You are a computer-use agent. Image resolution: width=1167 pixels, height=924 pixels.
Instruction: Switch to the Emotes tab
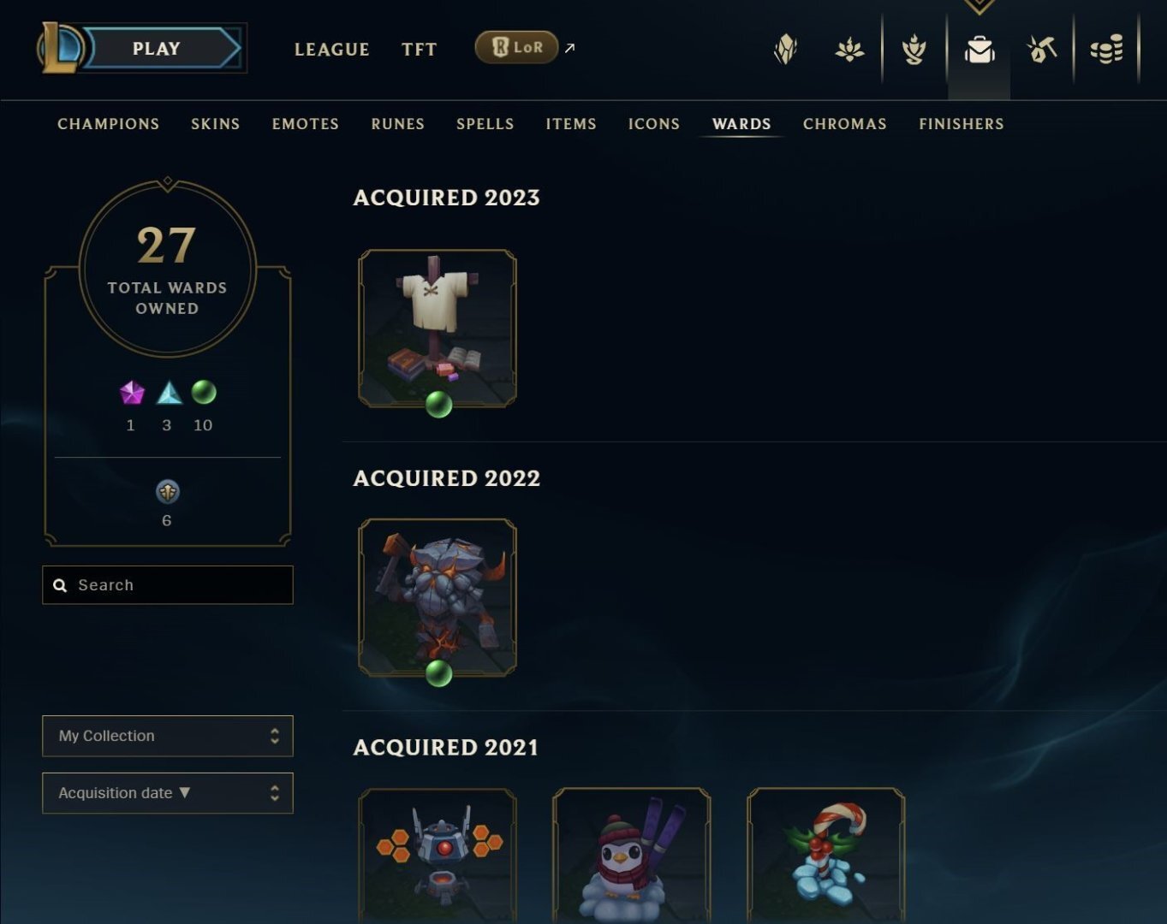pos(306,124)
